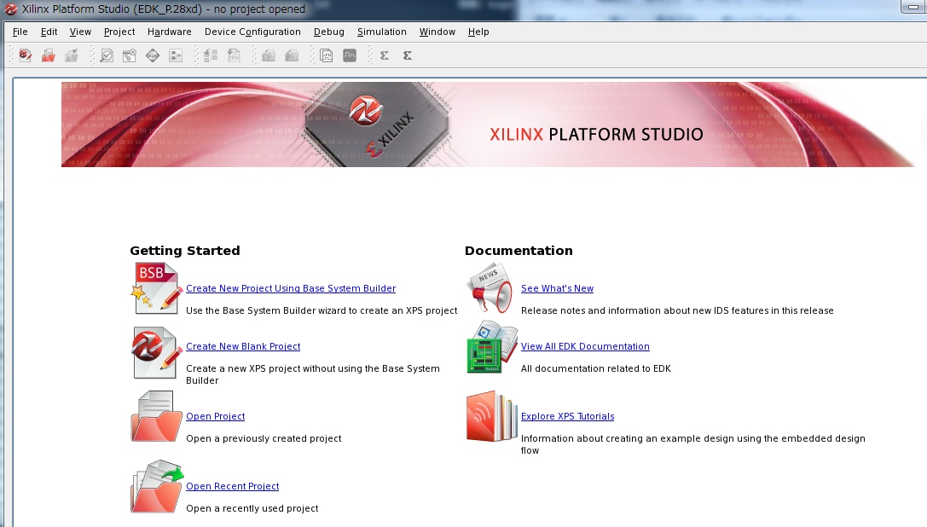Image resolution: width=927 pixels, height=527 pixels.
Task: Click the release notes description text
Action: coord(677,311)
